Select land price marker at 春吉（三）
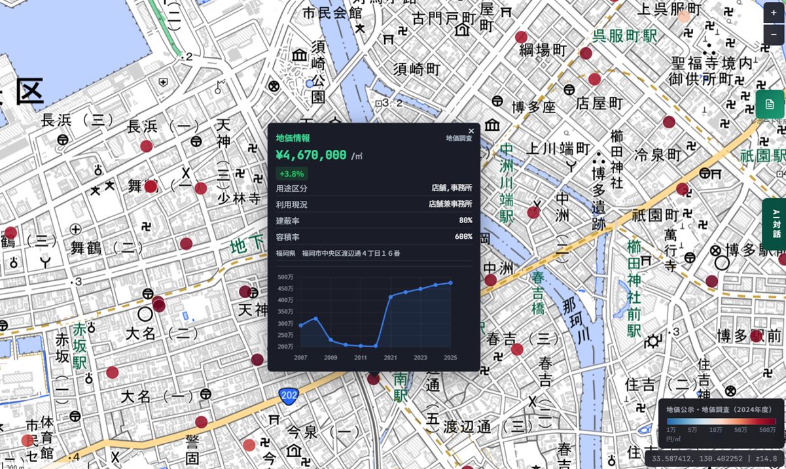 pos(517,349)
